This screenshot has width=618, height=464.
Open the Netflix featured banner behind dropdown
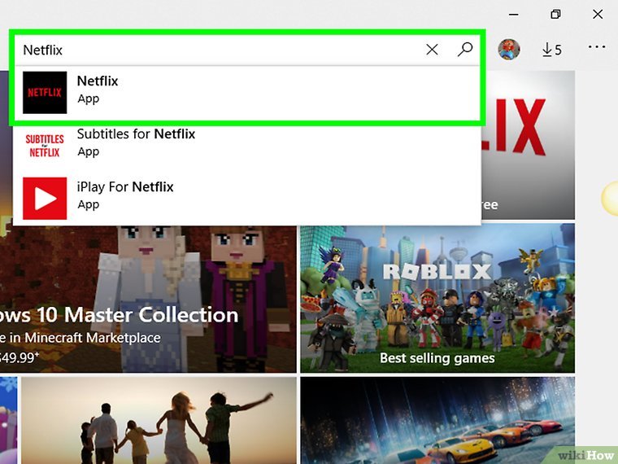[x=528, y=145]
